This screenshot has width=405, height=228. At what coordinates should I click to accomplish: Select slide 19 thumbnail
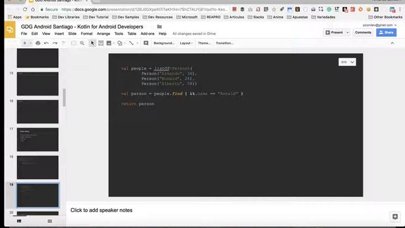(x=38, y=196)
